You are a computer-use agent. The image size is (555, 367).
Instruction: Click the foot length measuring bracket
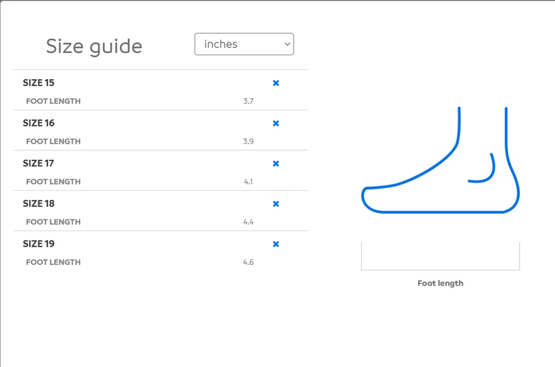(440, 269)
